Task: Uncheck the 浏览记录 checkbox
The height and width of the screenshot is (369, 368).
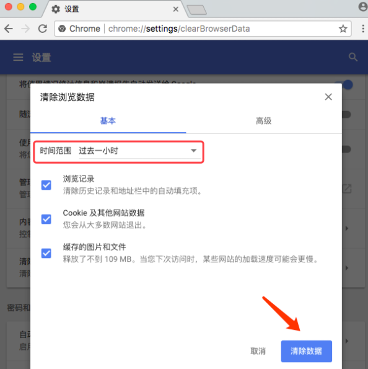Action: 46,185
